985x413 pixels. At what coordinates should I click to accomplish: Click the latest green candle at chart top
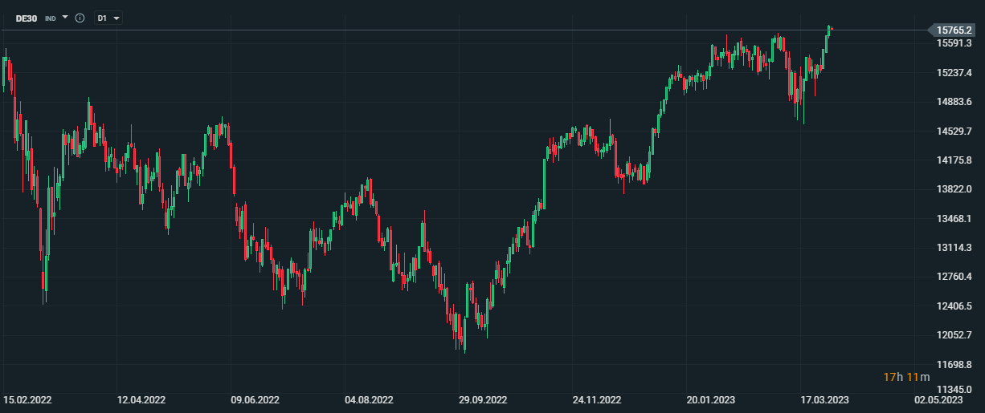coord(829,30)
